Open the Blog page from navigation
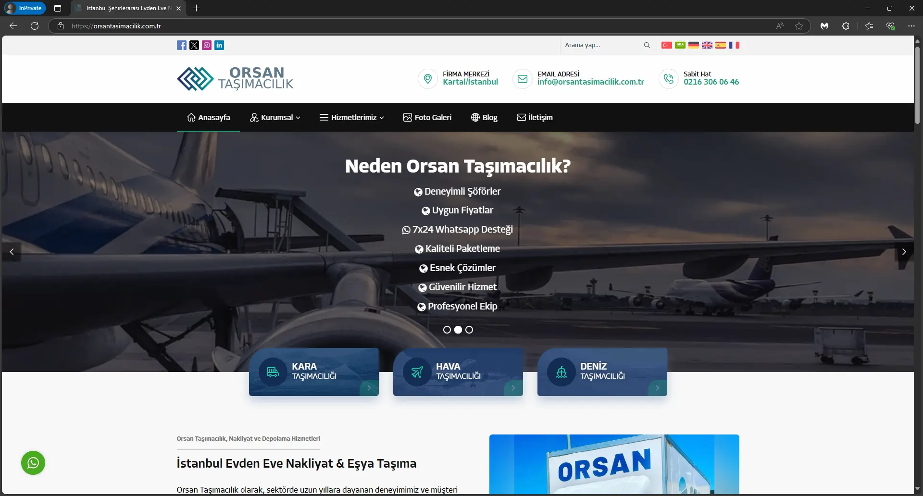Image resolution: width=923 pixels, height=496 pixels. pyautogui.click(x=484, y=117)
